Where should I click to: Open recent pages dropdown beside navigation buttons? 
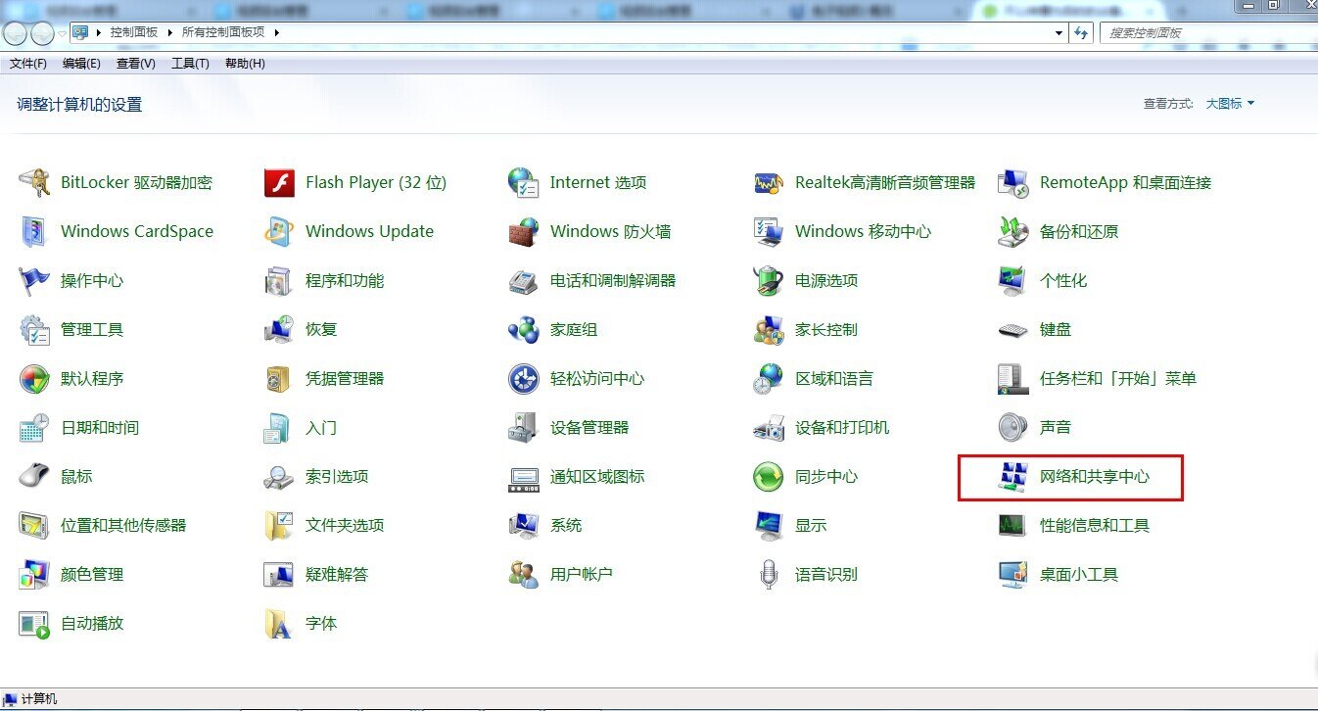63,33
